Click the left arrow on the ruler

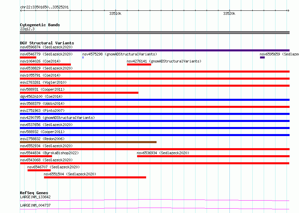(21, 11)
